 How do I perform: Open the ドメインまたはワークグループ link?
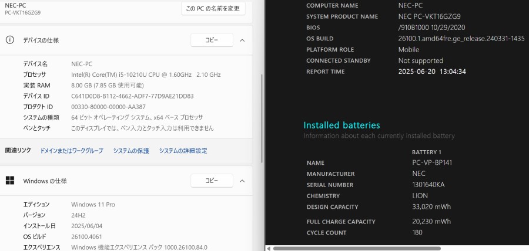(72, 151)
